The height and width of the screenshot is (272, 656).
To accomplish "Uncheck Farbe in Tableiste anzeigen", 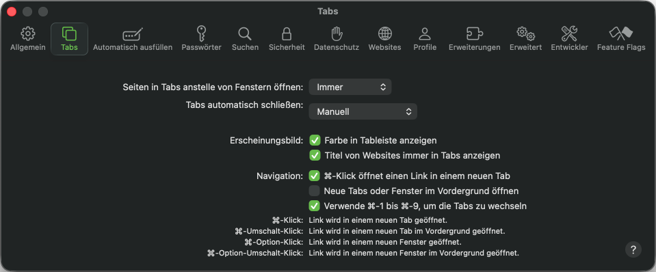I will 315,140.
